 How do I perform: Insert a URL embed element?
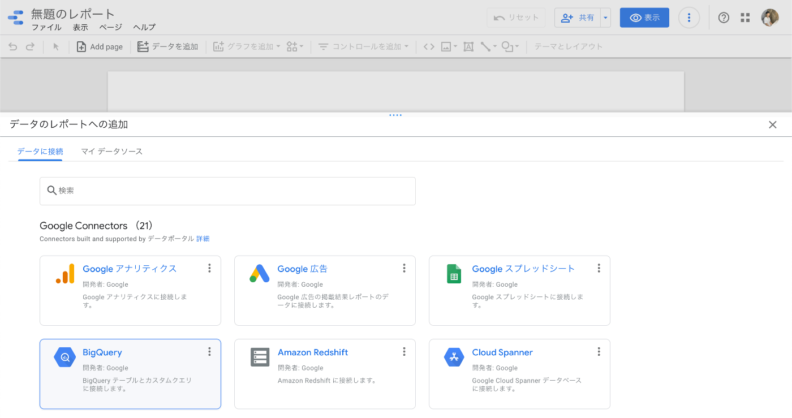click(429, 47)
